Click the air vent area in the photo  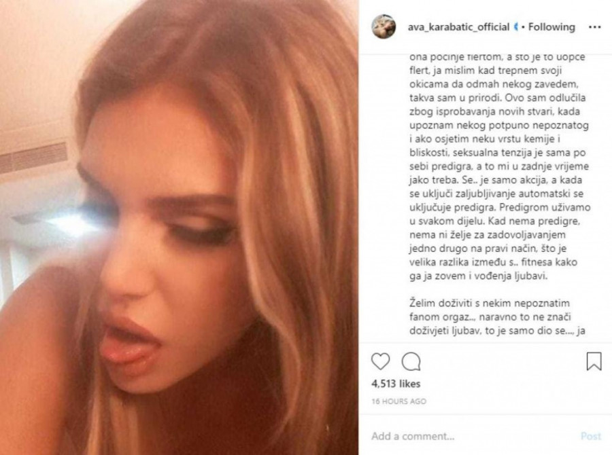click(33, 158)
